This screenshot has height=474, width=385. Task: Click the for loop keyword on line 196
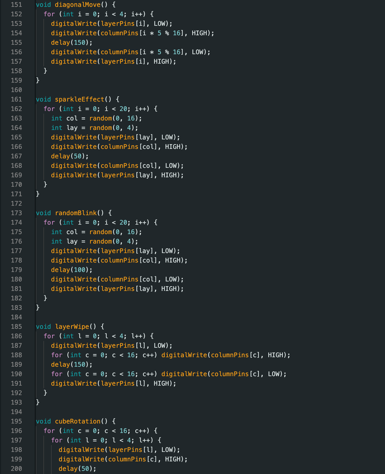point(49,431)
